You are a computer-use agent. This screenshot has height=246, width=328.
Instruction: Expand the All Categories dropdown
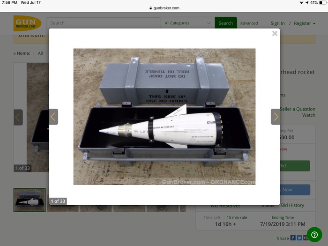tap(188, 23)
